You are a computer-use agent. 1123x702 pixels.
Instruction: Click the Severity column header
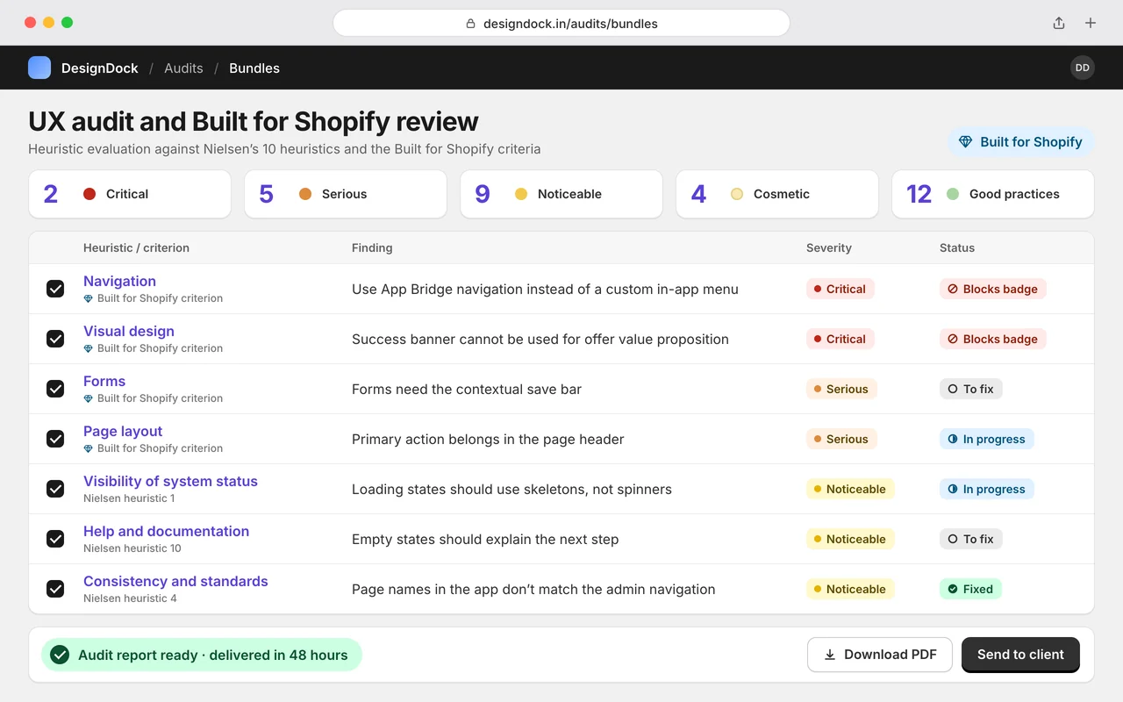[829, 247]
